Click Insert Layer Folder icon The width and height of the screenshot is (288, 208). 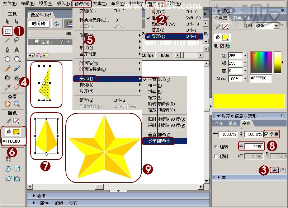[46, 55]
